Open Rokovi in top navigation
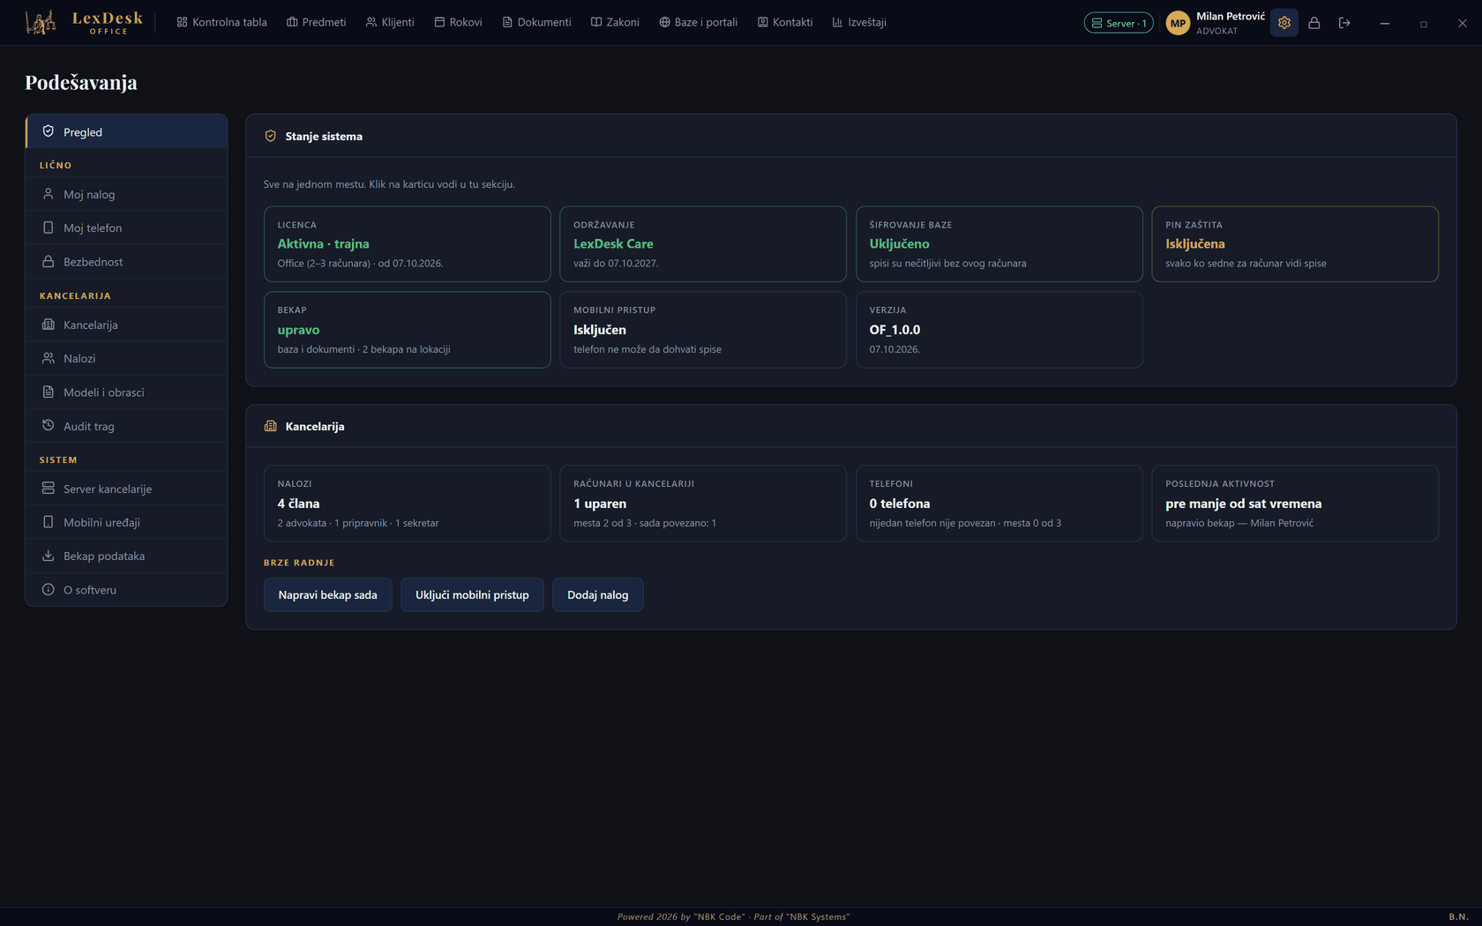The width and height of the screenshot is (1482, 926). coord(458,22)
